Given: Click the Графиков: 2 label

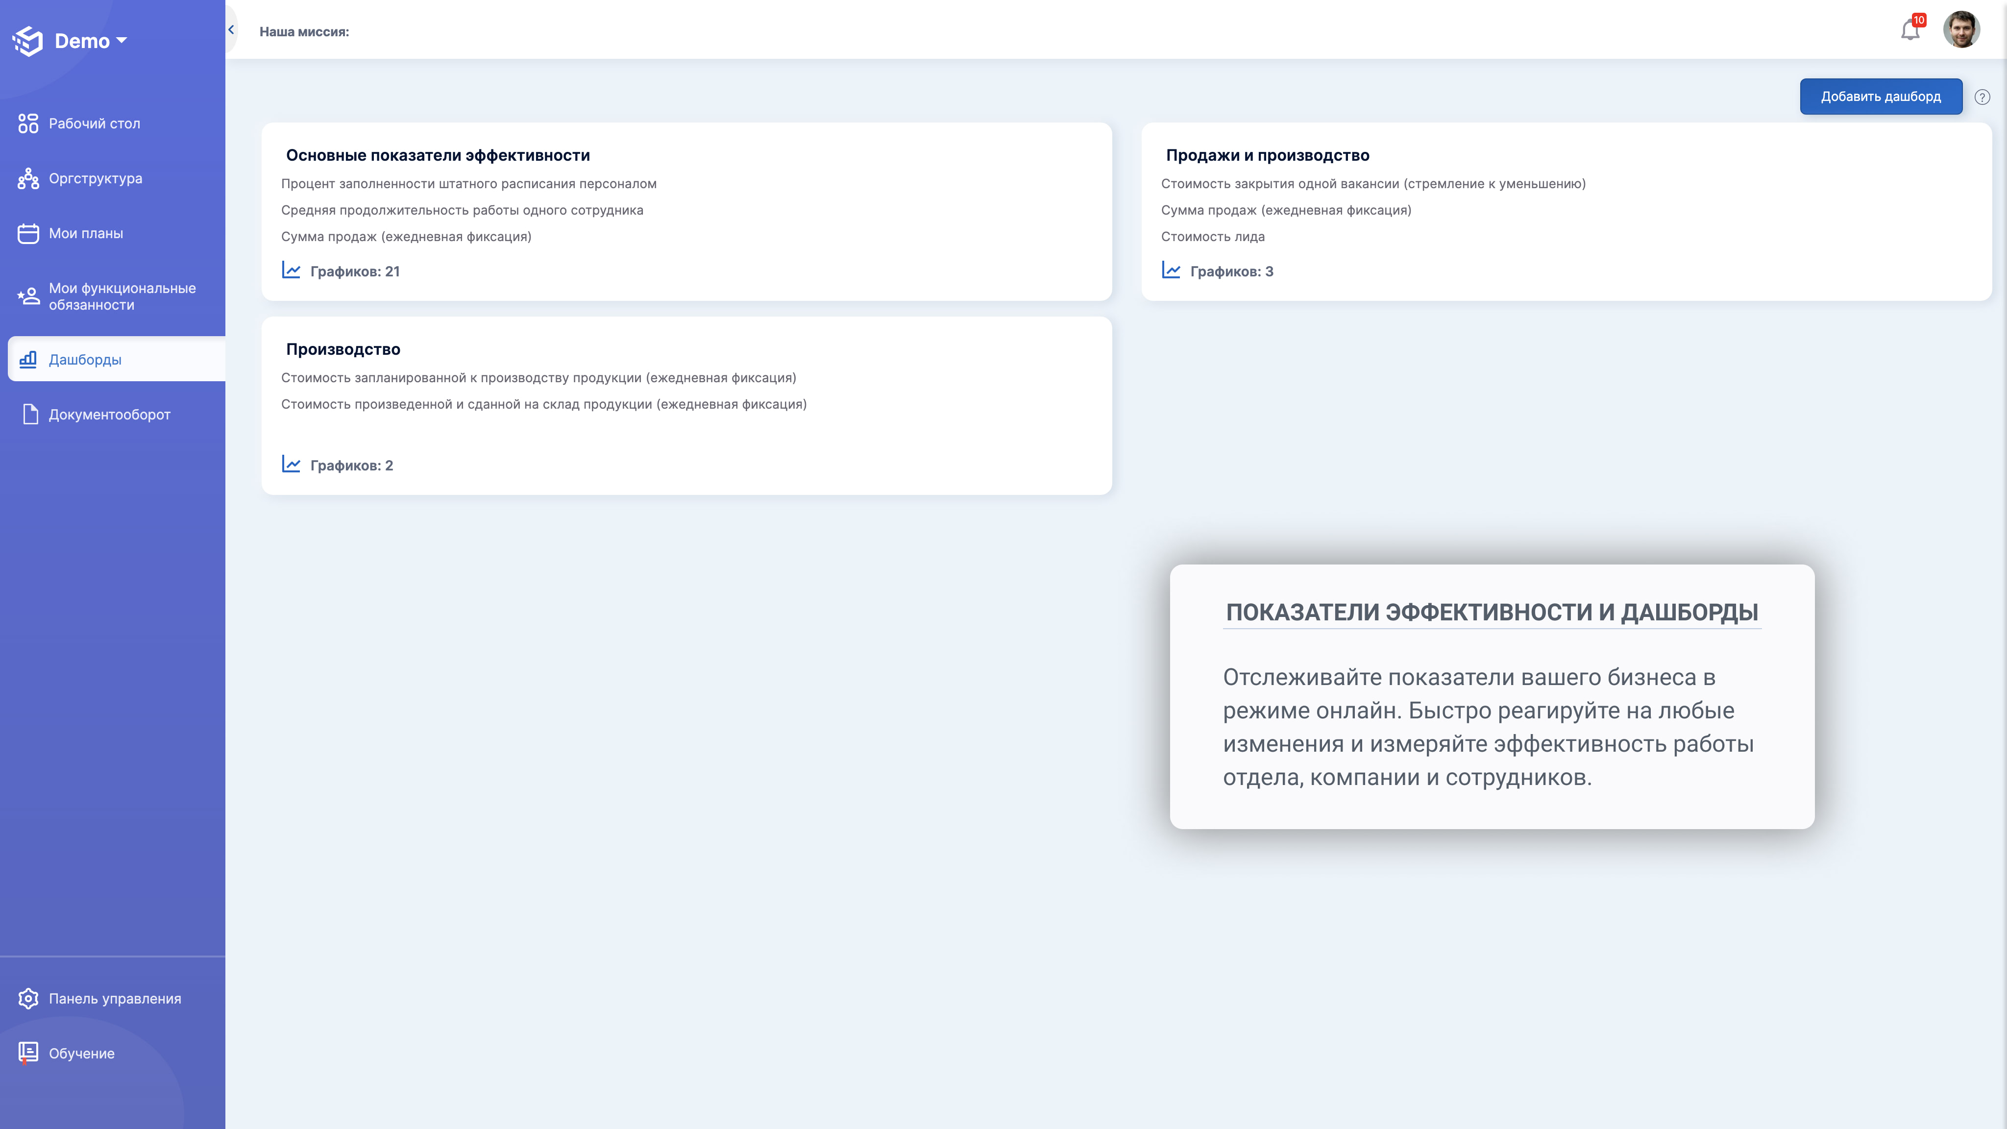Looking at the screenshot, I should [351, 465].
